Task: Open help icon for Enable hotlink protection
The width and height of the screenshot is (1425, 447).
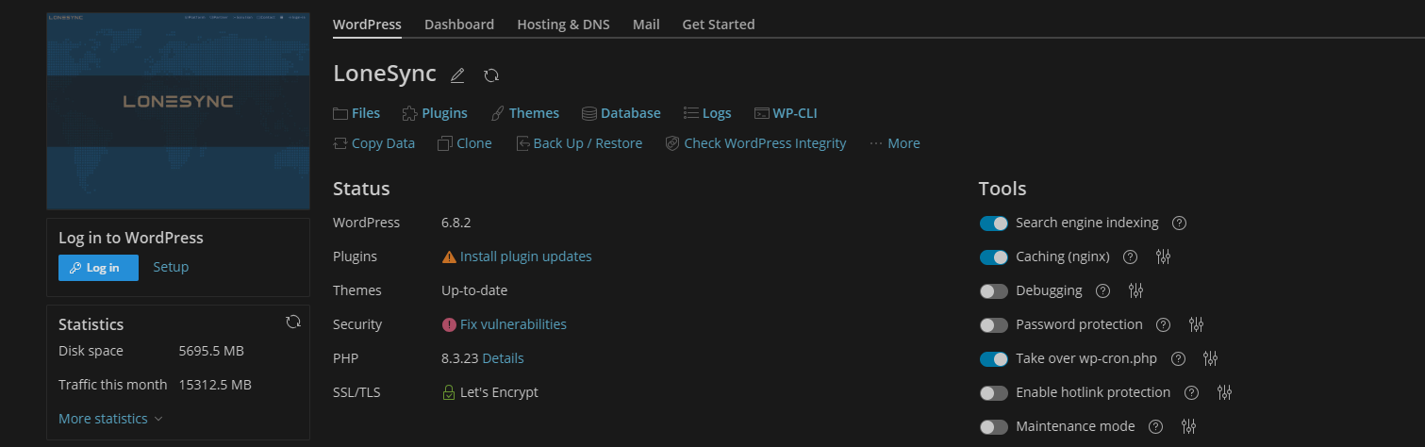Action: point(1192,392)
